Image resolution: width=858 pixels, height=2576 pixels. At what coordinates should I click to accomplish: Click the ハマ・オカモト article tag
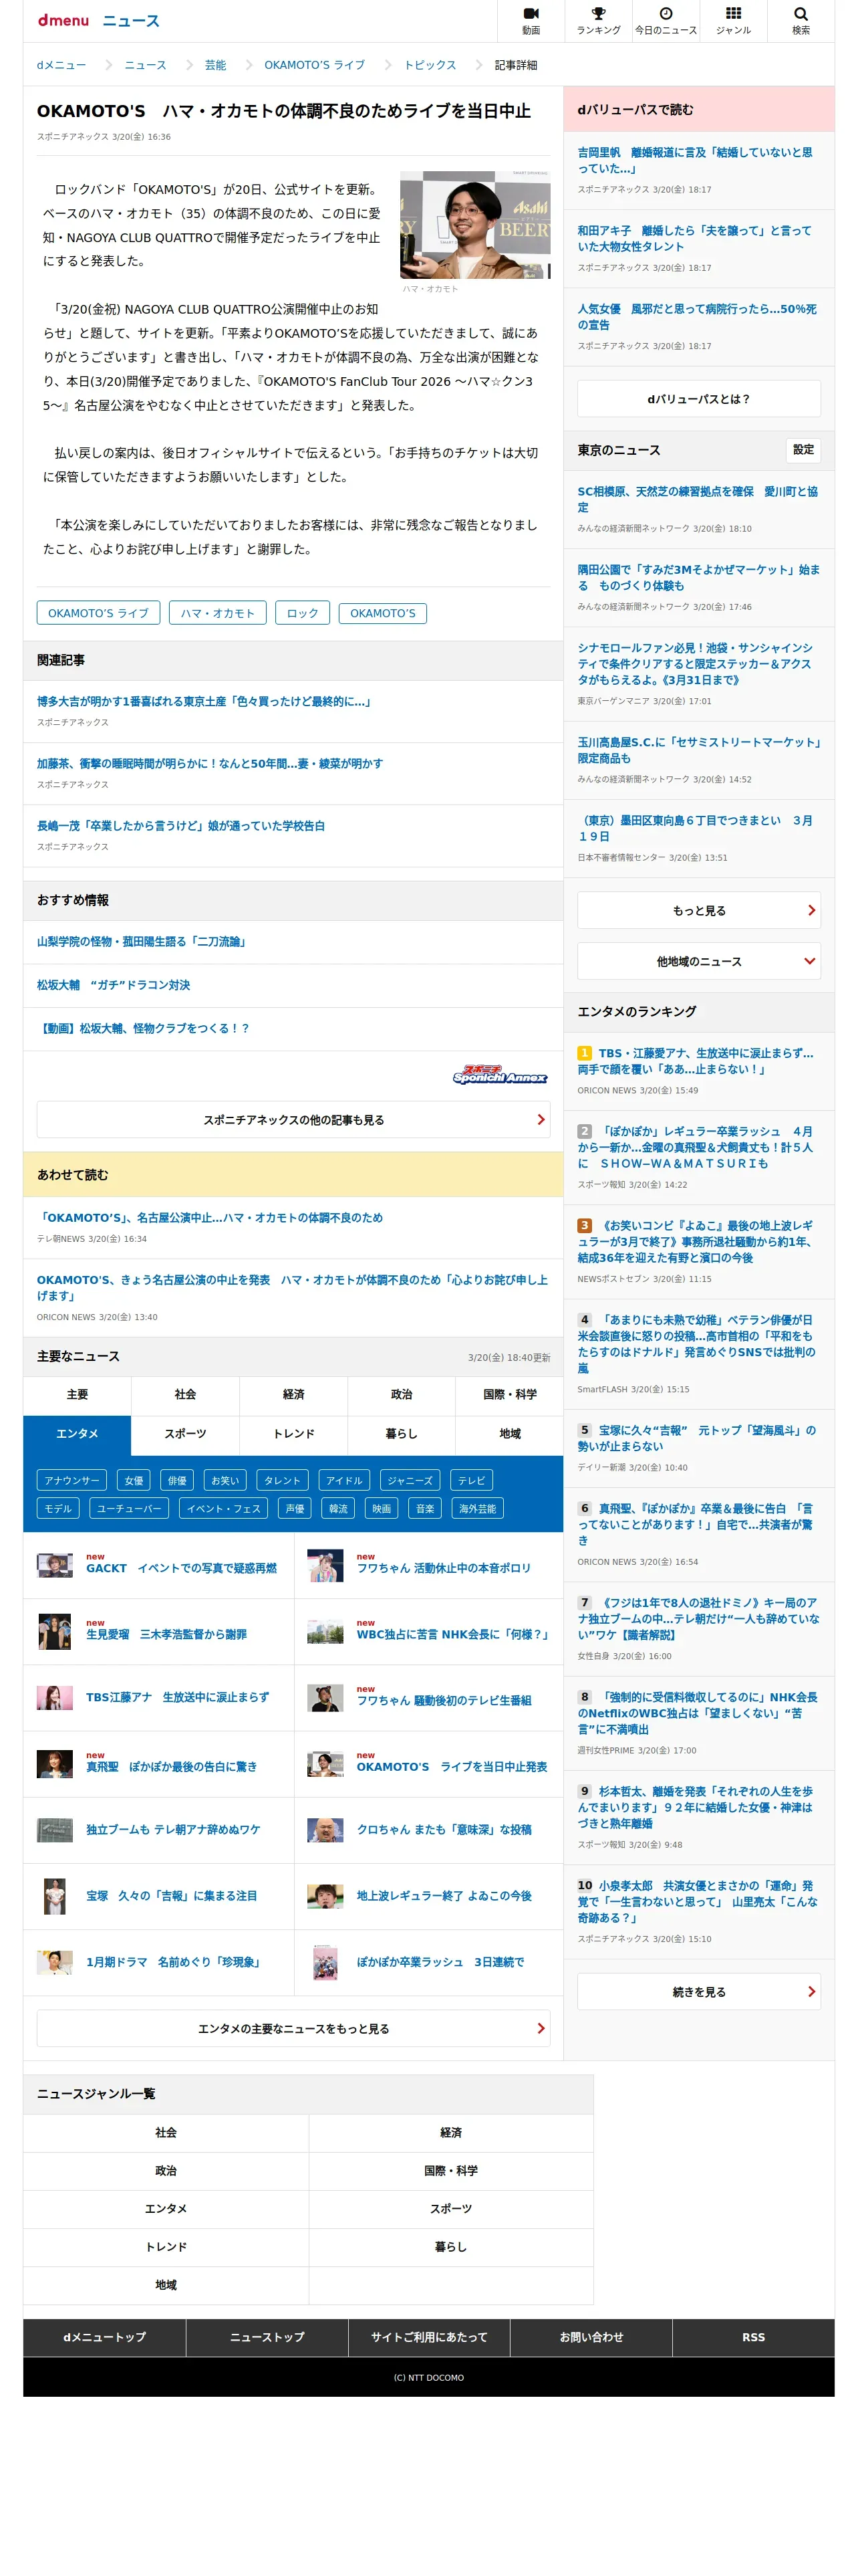tap(218, 613)
